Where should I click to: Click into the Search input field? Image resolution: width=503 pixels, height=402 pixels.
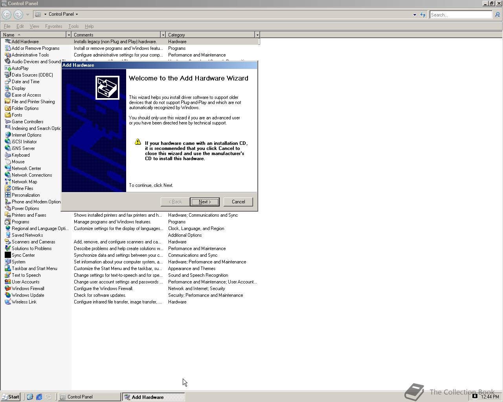point(461,15)
